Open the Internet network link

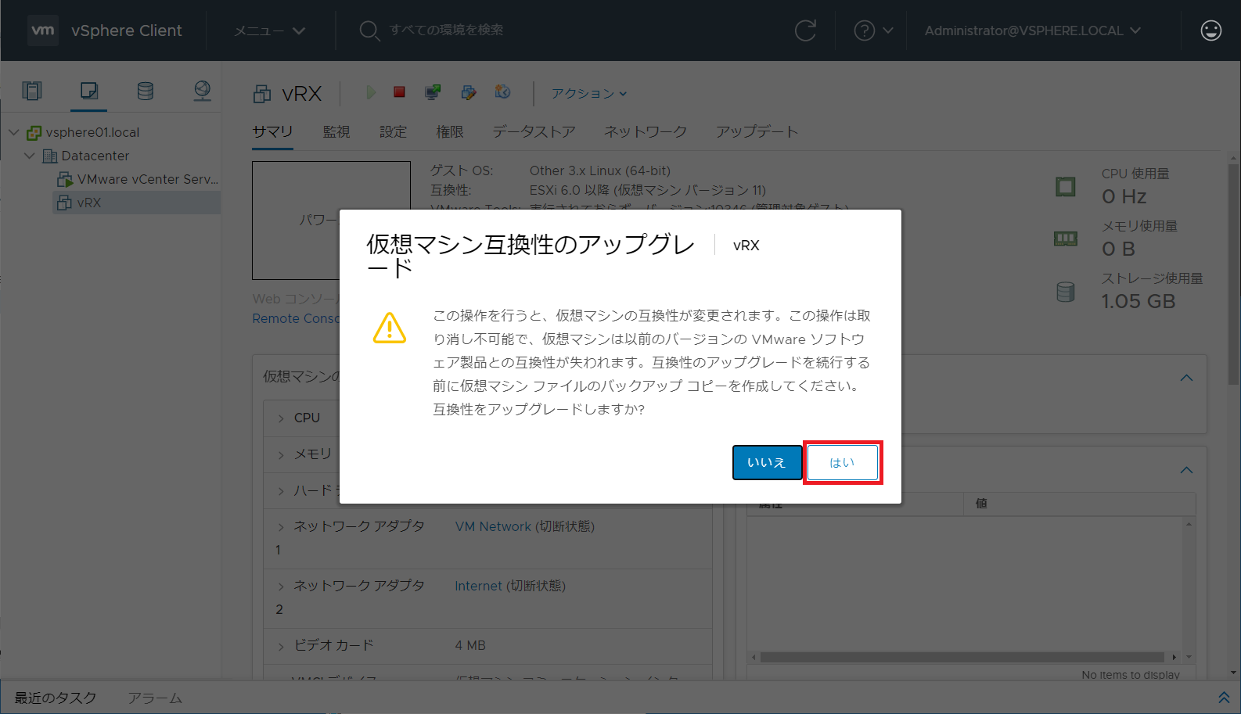pos(478,586)
